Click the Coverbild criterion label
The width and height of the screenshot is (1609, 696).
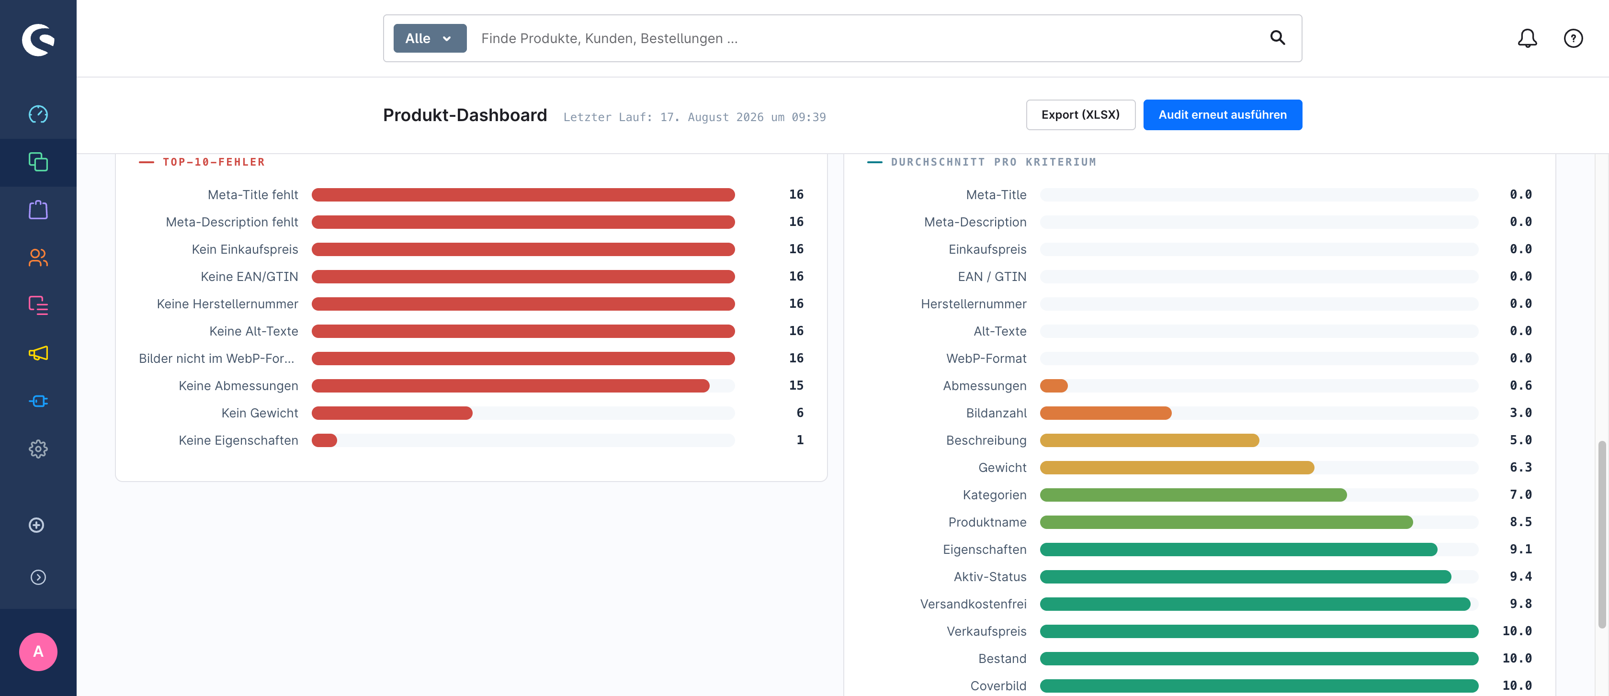tap(998, 686)
